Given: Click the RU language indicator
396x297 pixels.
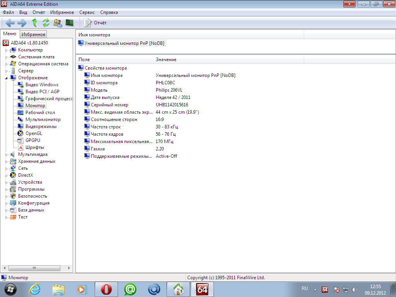Looking at the screenshot, I should (x=305, y=288).
